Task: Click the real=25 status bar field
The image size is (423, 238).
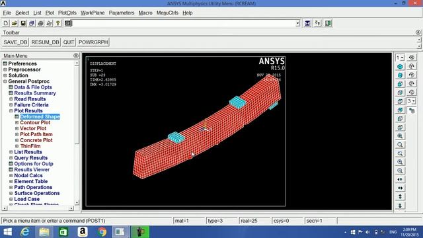Action: tap(254, 221)
